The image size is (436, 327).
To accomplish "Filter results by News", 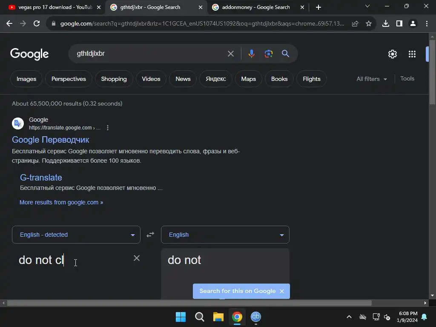I will [183, 79].
